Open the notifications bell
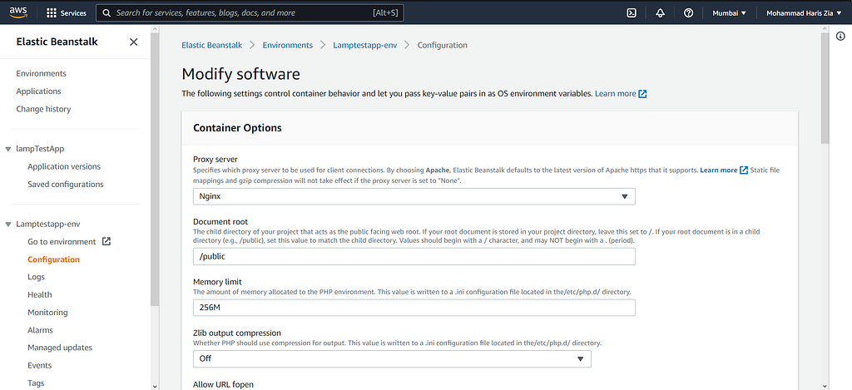852x390 pixels. tap(660, 13)
